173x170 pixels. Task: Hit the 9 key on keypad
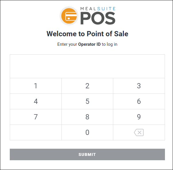pyautogui.click(x=139, y=117)
